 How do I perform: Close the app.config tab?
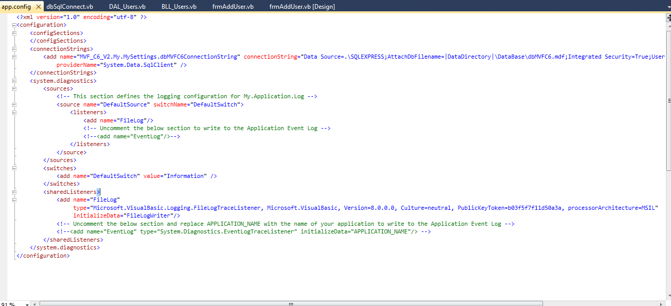pyautogui.click(x=39, y=7)
